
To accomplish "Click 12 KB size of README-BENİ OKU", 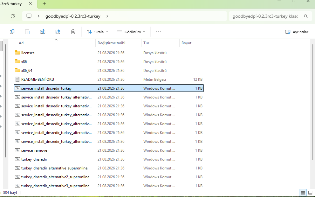I will coord(198,79).
